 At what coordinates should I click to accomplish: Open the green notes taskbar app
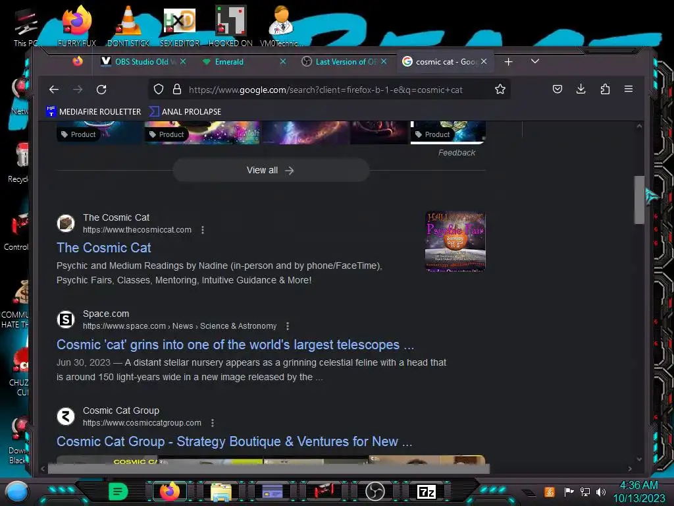click(x=118, y=492)
